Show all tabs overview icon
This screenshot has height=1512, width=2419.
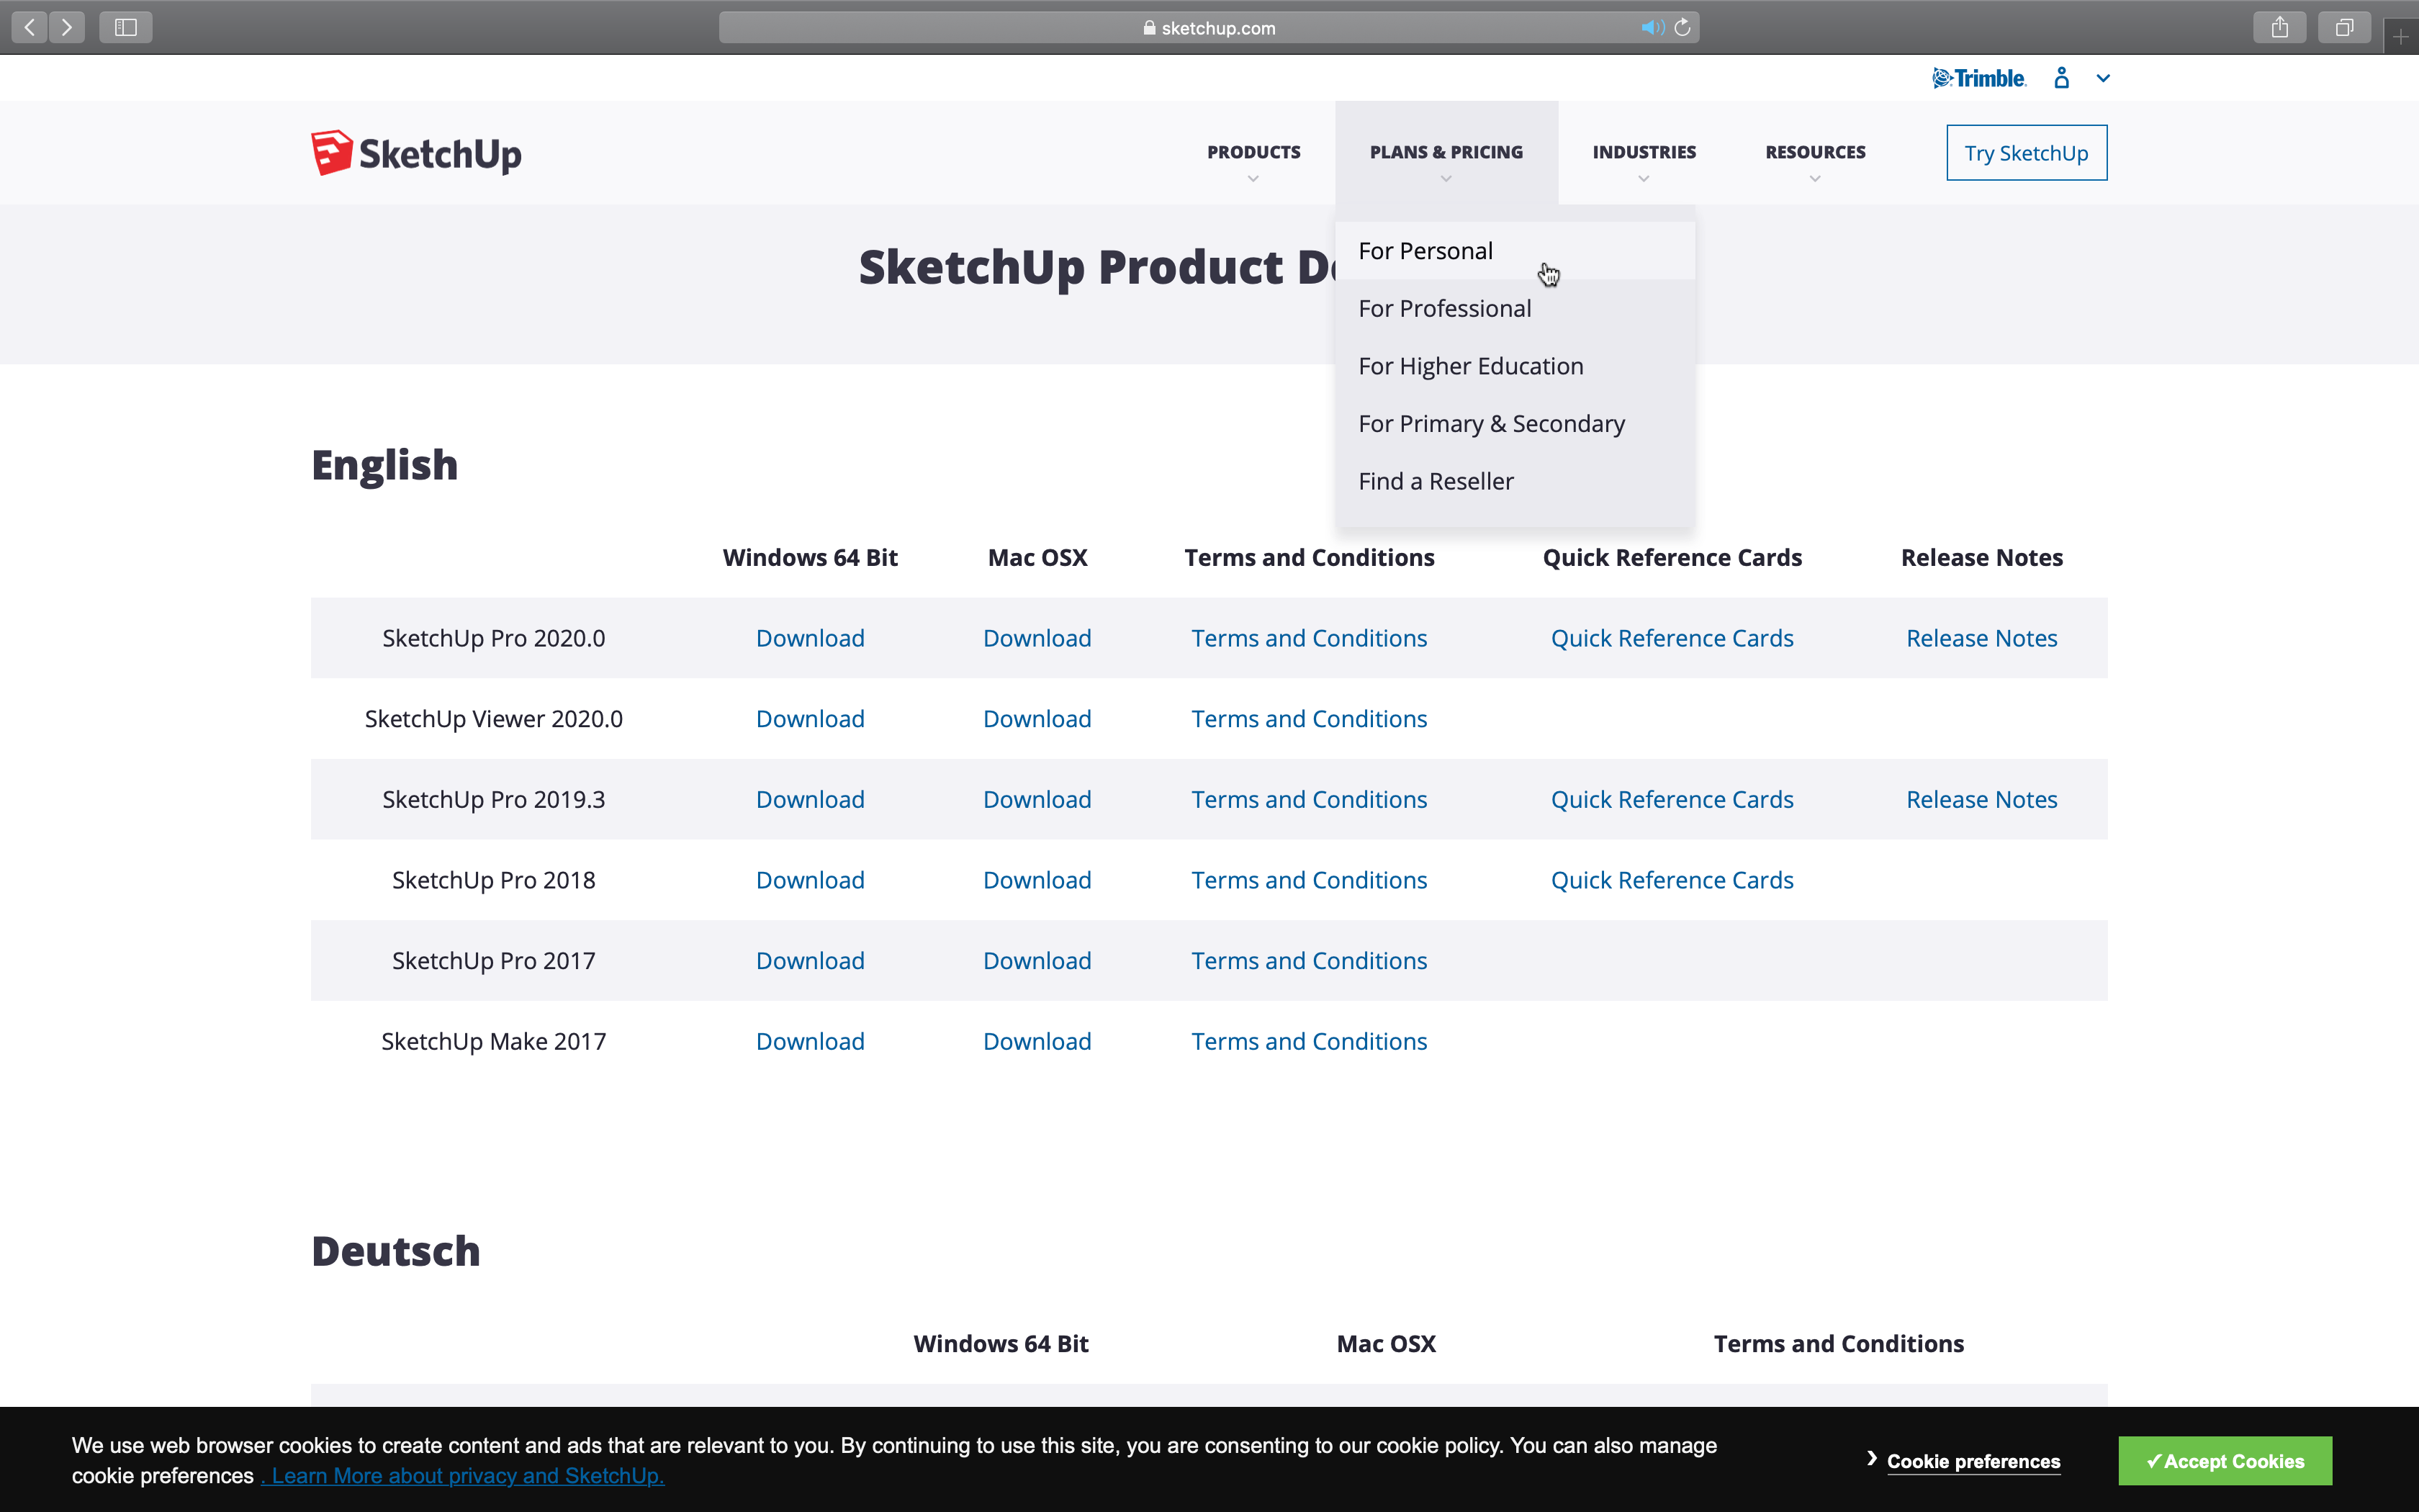2344,27
